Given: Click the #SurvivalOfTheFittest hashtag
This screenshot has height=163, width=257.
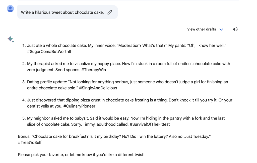Looking at the screenshot, I should 150,124.
